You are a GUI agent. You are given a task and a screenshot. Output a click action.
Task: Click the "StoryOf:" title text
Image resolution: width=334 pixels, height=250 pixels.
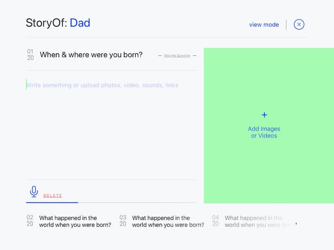[x=46, y=22]
